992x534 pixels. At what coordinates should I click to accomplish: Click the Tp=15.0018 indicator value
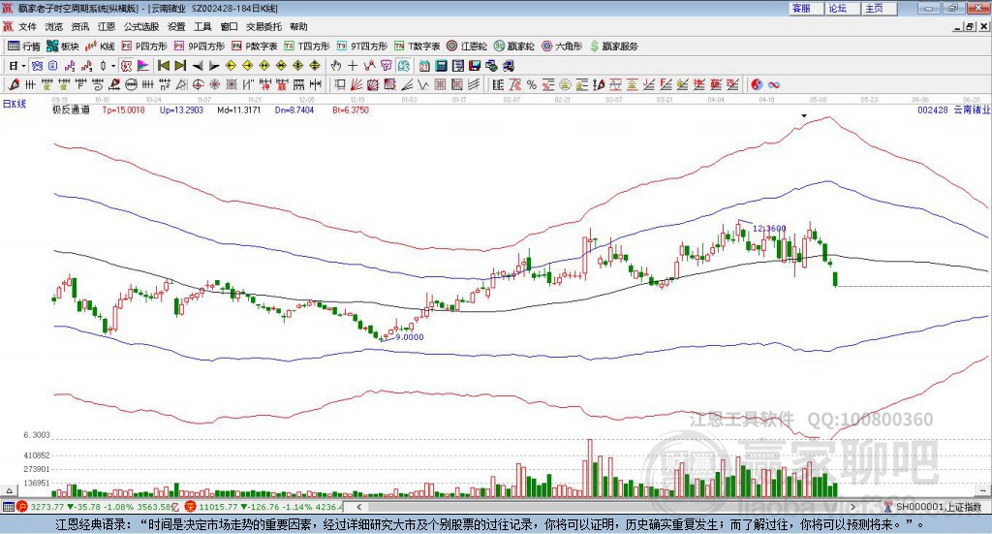(x=123, y=110)
